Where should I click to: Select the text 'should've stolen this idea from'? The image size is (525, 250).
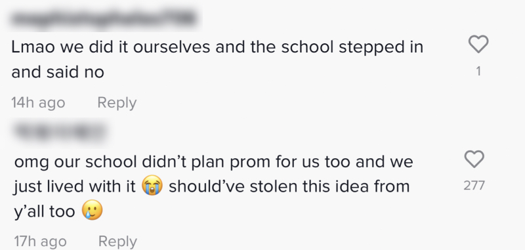tap(289, 186)
